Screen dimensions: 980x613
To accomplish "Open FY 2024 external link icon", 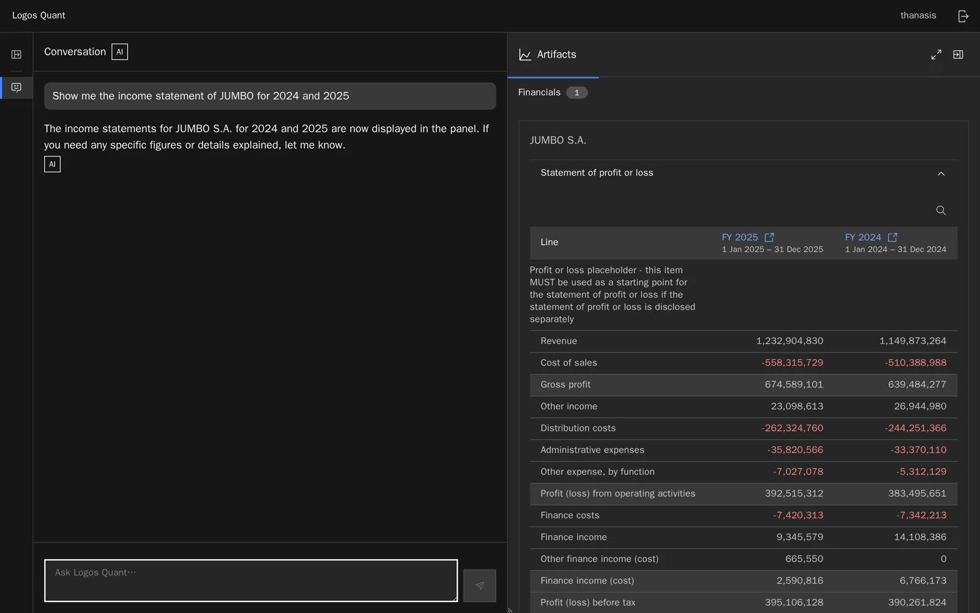I will [x=892, y=237].
